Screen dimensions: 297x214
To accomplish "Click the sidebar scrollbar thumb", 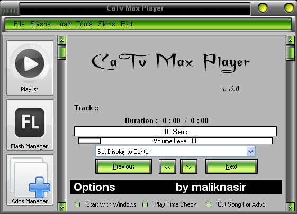I will pyautogui.click(x=62, y=53).
